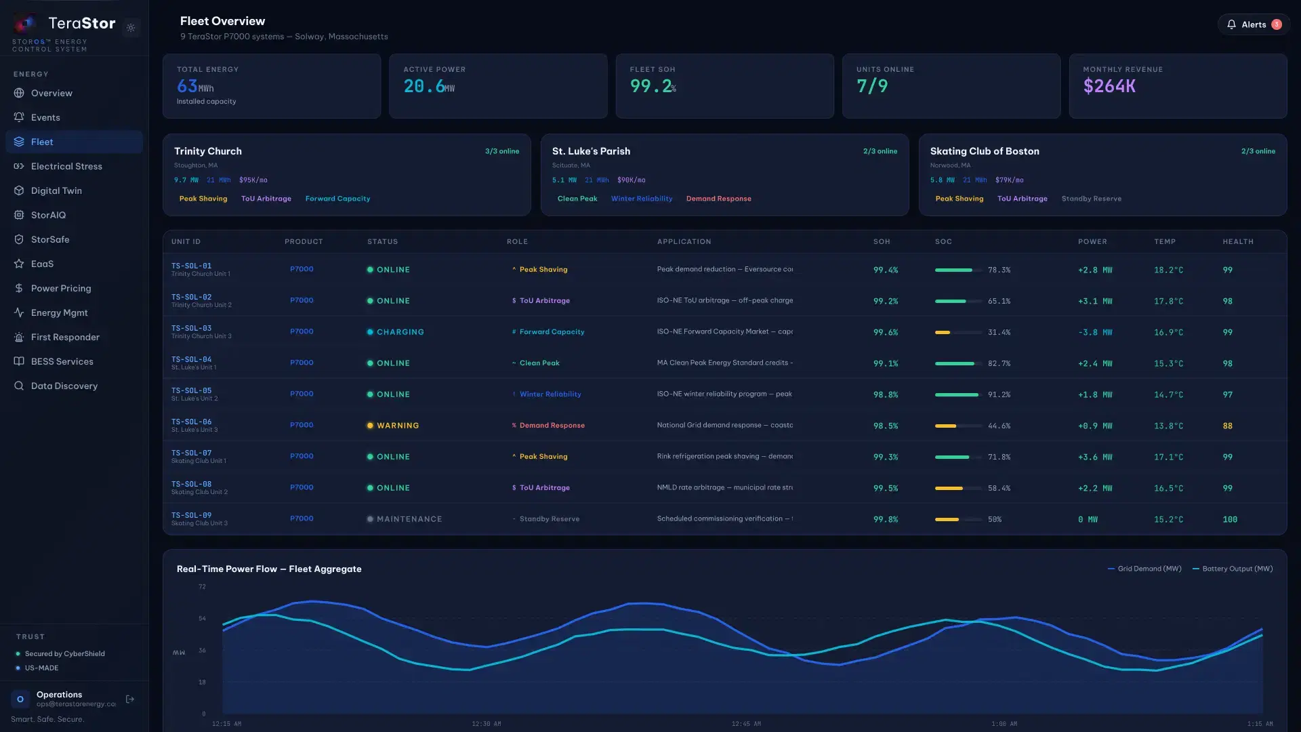
Task: Open the St. Luke's Parish site card
Action: point(725,175)
